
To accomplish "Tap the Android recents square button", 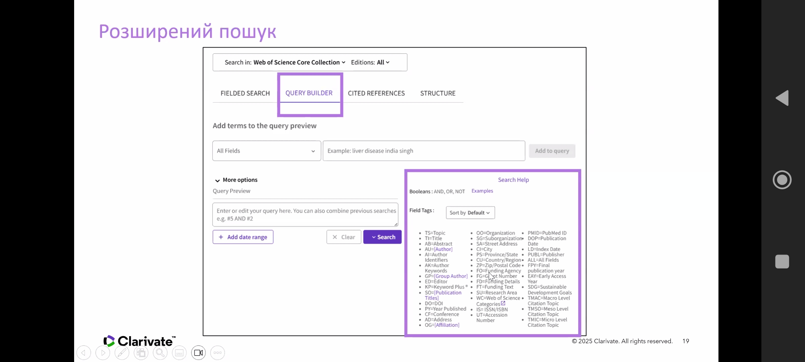I will tap(782, 261).
